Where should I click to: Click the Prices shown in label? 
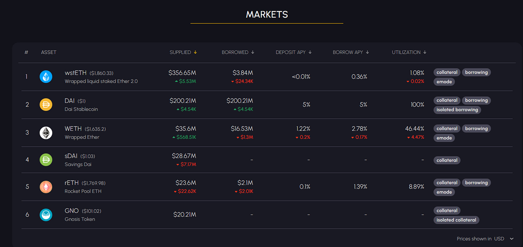474,239
